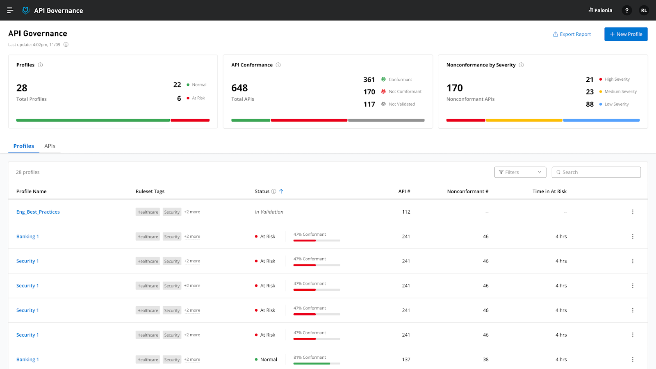Screen dimensions: 656x369
Task: Open the hamburger navigation menu
Action: point(10,10)
